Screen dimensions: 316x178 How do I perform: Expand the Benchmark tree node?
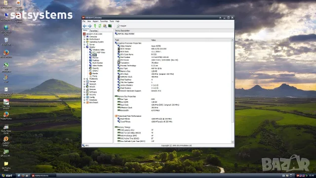(84, 102)
